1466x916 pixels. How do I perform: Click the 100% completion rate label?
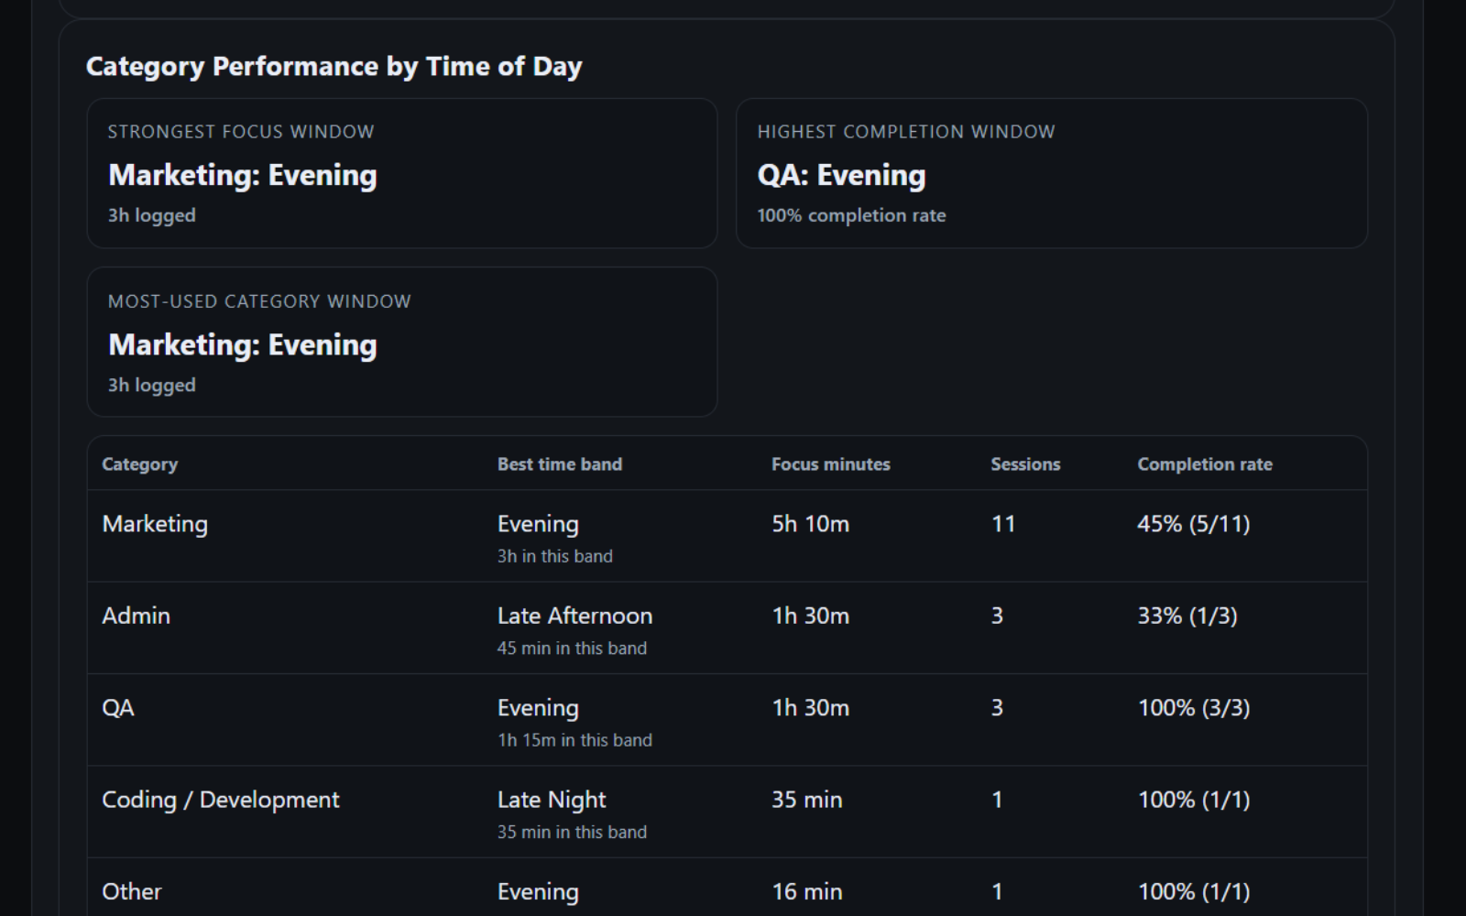tap(851, 215)
